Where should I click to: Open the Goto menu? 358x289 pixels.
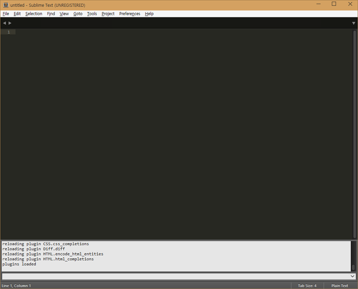[78, 13]
